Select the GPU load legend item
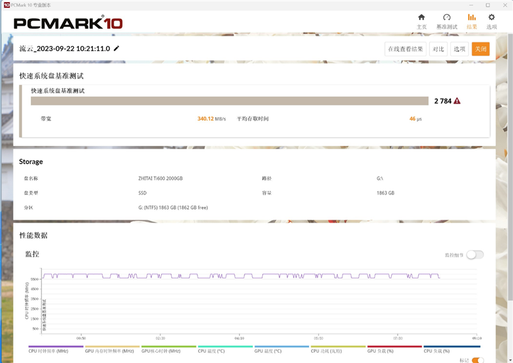The height and width of the screenshot is (363, 513). click(x=394, y=350)
